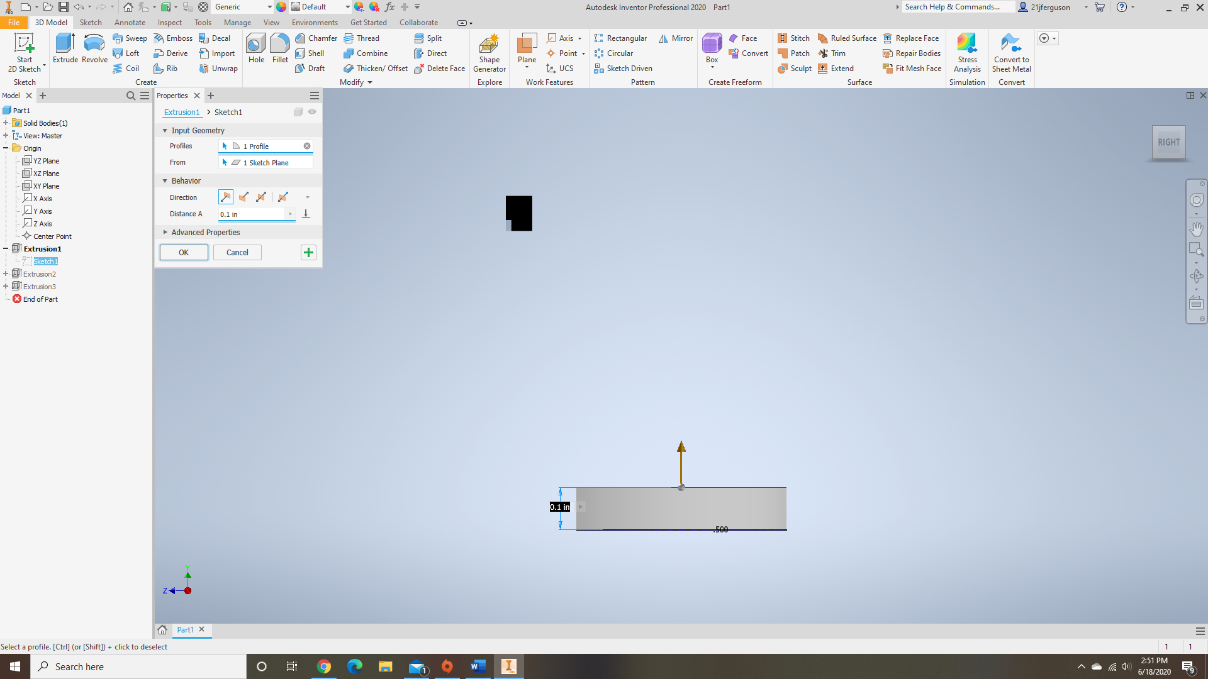This screenshot has width=1208, height=679.
Task: Click the Part1 document tab
Action: coord(186,630)
